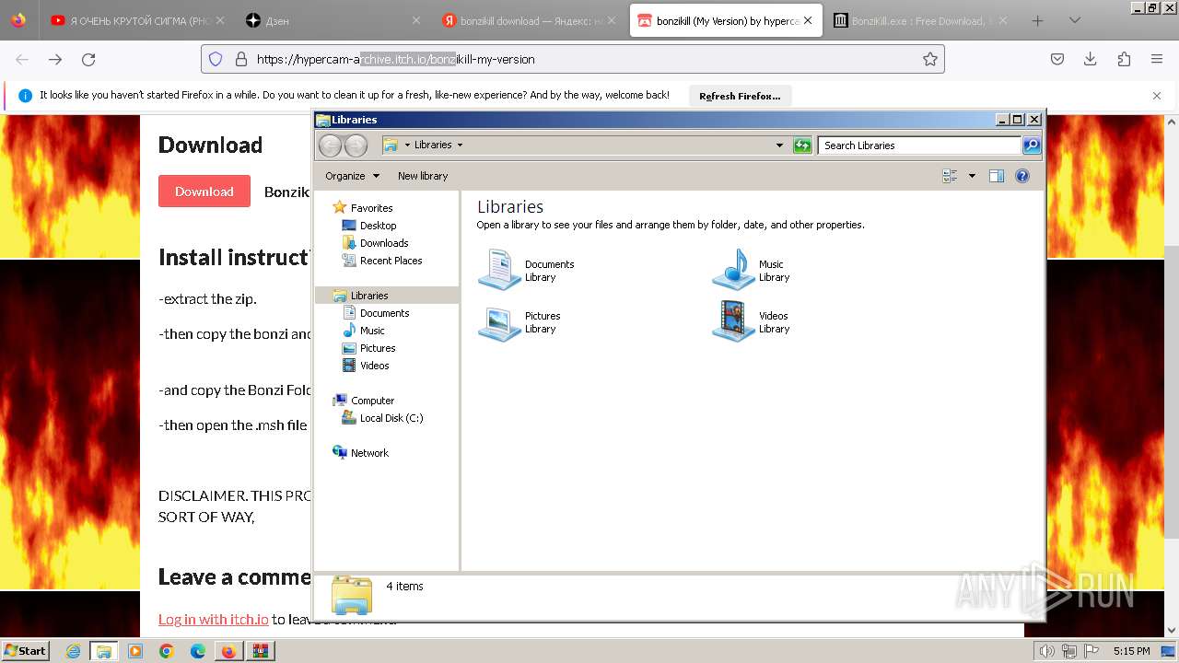This screenshot has height=663, width=1179.
Task: Click the Refresh Firefox button
Action: pyautogui.click(x=740, y=96)
